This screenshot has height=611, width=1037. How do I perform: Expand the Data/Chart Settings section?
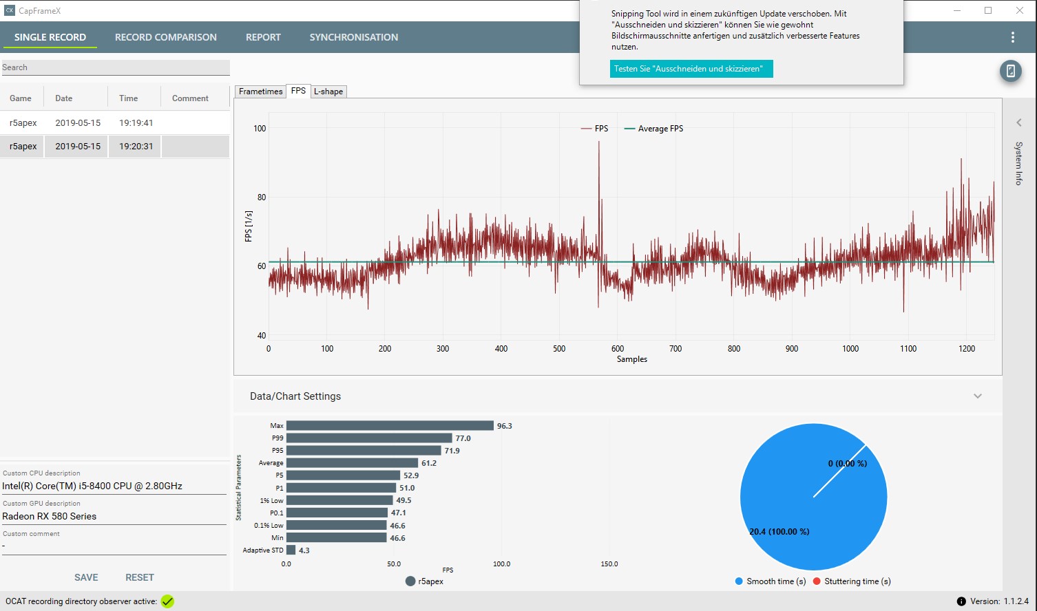(x=978, y=396)
